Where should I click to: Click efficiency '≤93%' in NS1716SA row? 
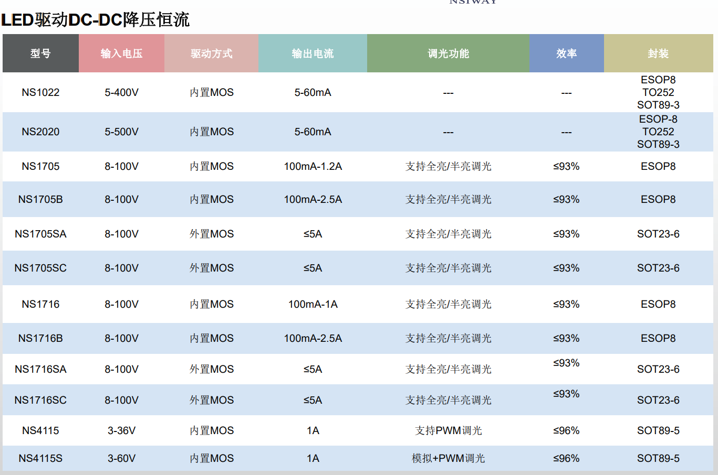coord(566,363)
